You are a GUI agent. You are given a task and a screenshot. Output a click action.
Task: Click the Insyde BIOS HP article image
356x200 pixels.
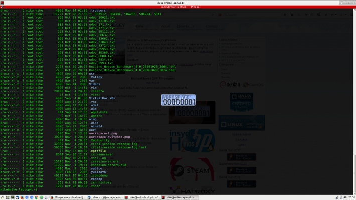pyautogui.click(x=192, y=141)
